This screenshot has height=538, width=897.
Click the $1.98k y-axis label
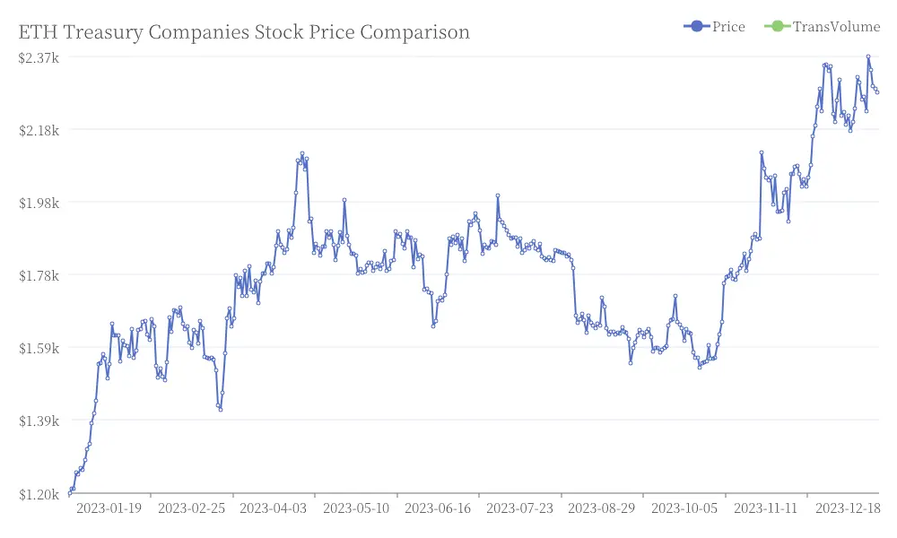[39, 203]
